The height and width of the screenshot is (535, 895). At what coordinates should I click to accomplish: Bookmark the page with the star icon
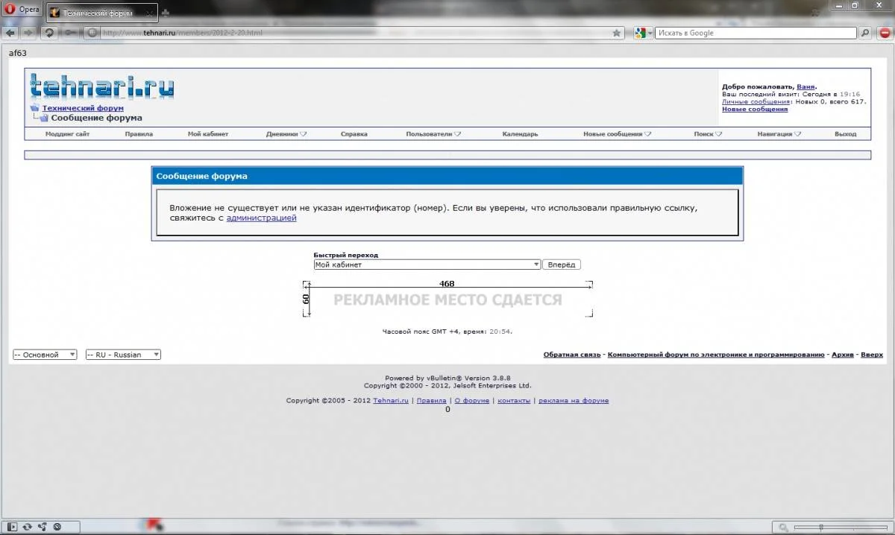[617, 33]
